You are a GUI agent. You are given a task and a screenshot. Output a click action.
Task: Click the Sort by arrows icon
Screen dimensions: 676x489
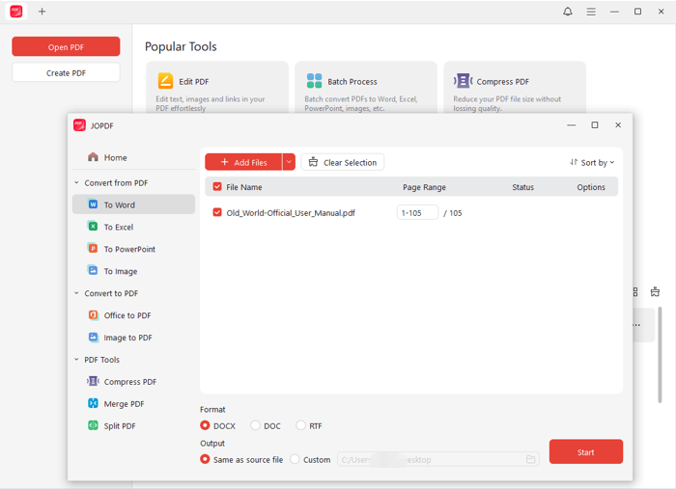click(574, 162)
